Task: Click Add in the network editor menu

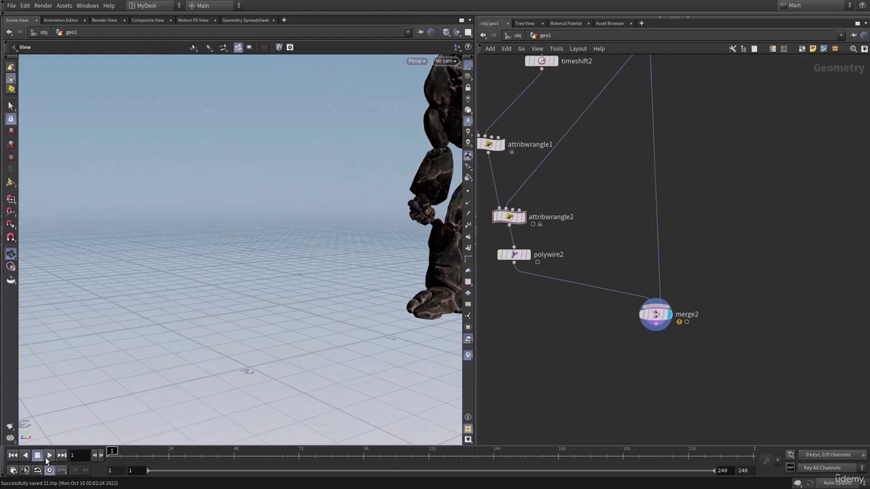Action: tap(490, 49)
